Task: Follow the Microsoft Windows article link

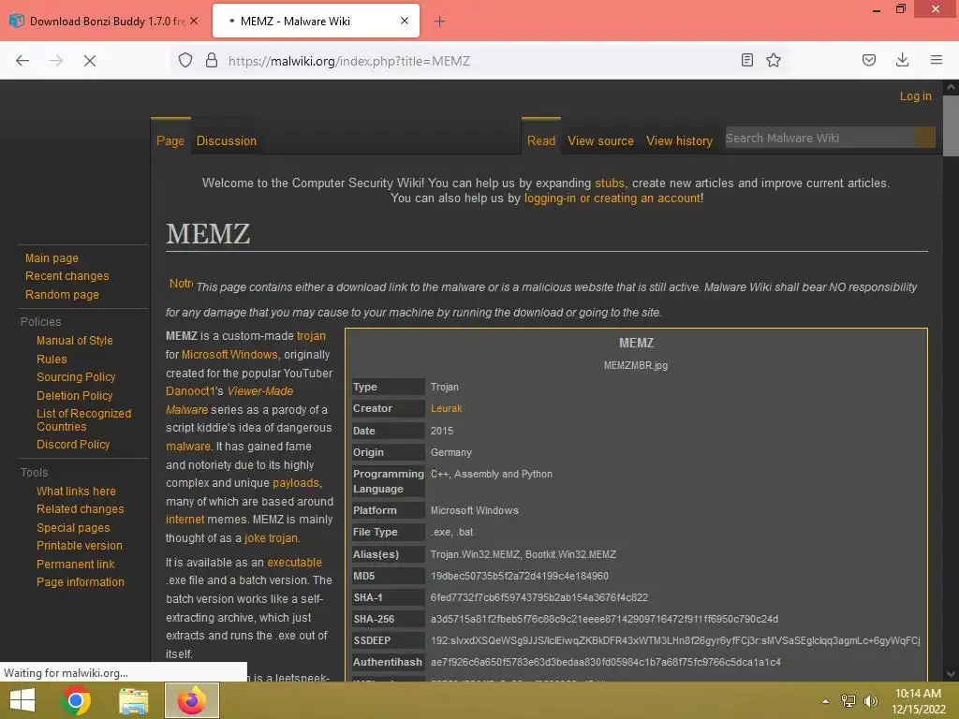Action: coord(229,354)
